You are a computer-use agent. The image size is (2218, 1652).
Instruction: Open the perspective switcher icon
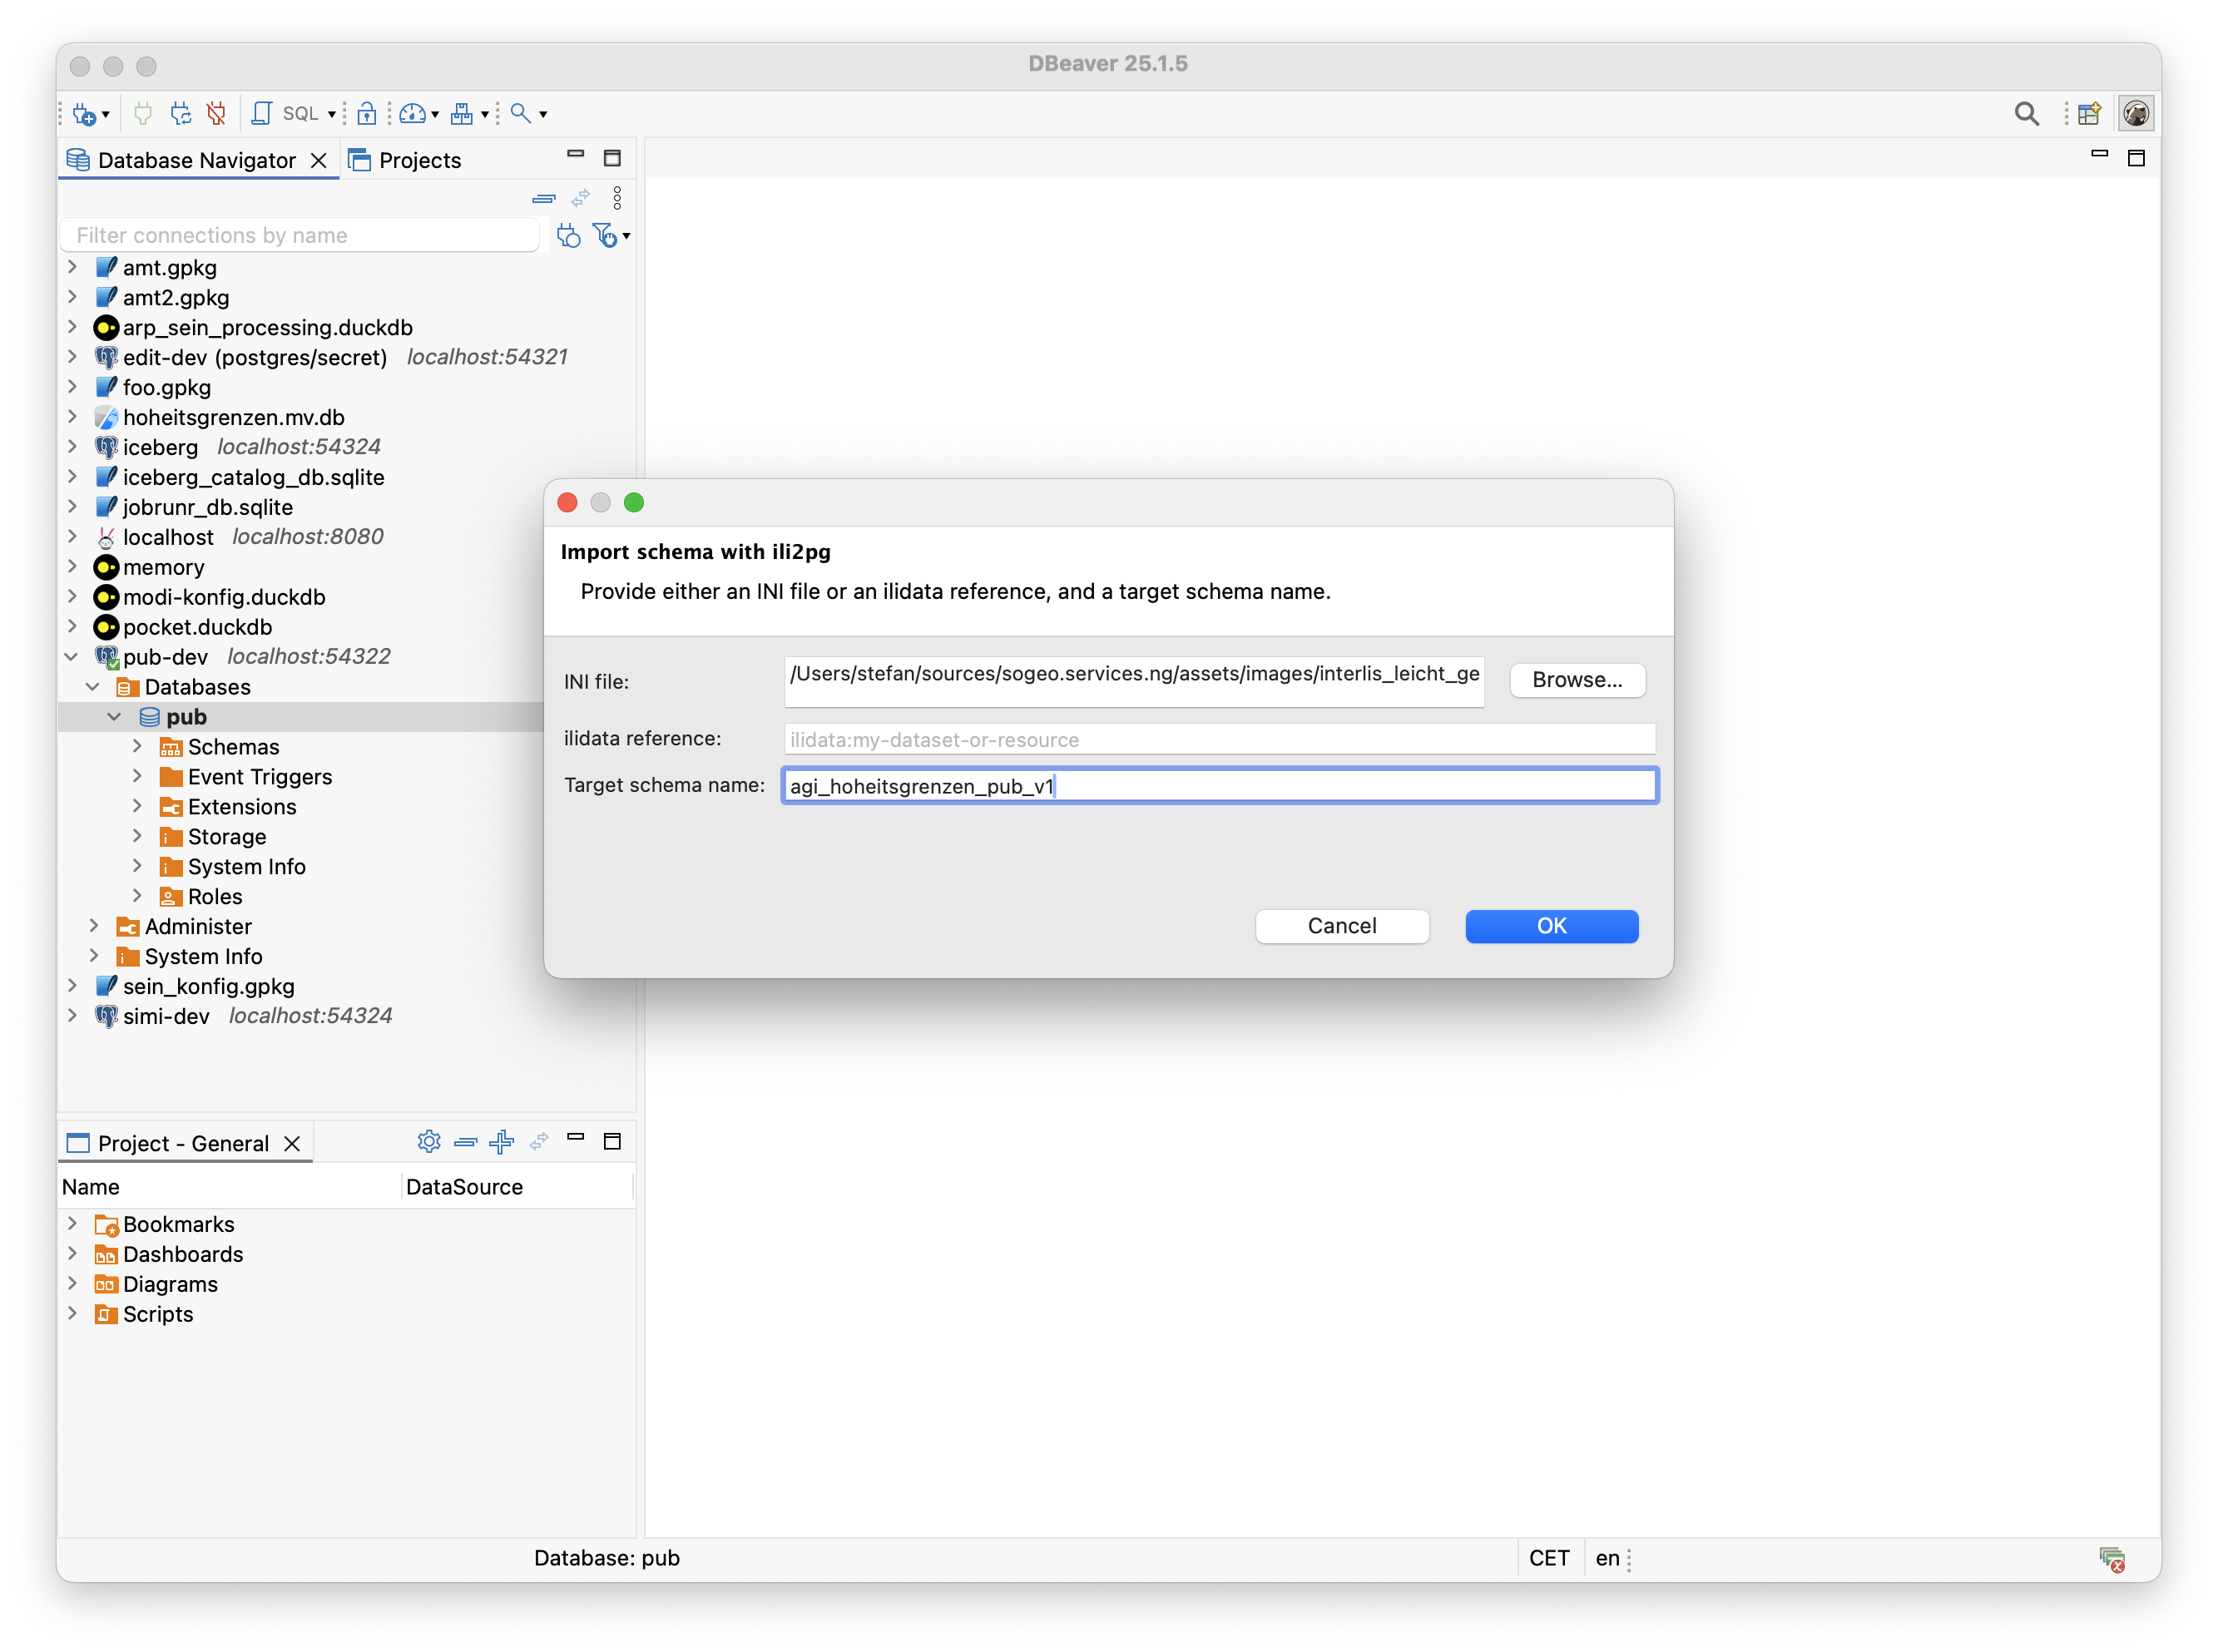2089,114
